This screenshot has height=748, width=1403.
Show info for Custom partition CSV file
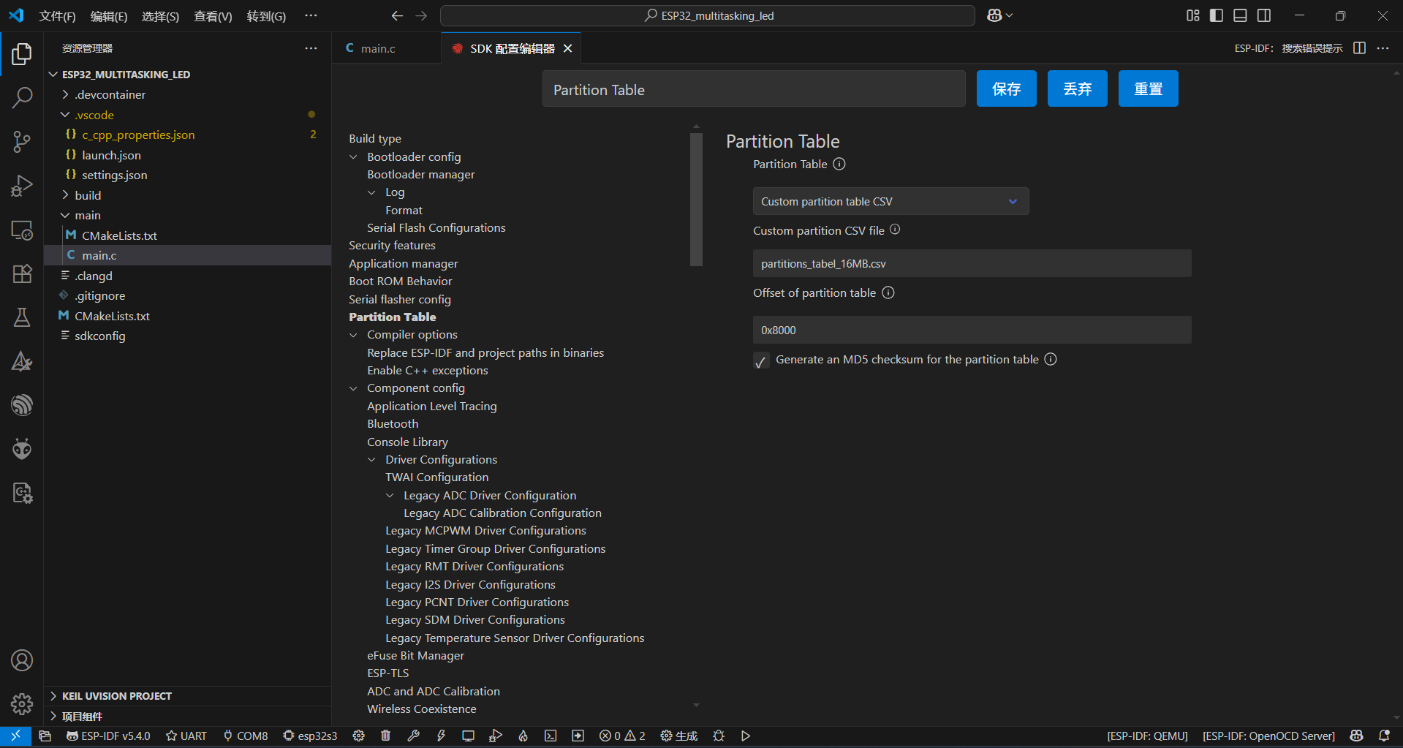(x=895, y=230)
